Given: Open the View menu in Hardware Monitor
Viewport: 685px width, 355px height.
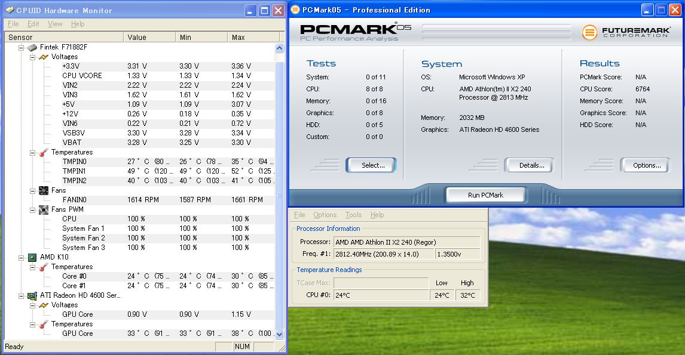Looking at the screenshot, I should point(55,24).
